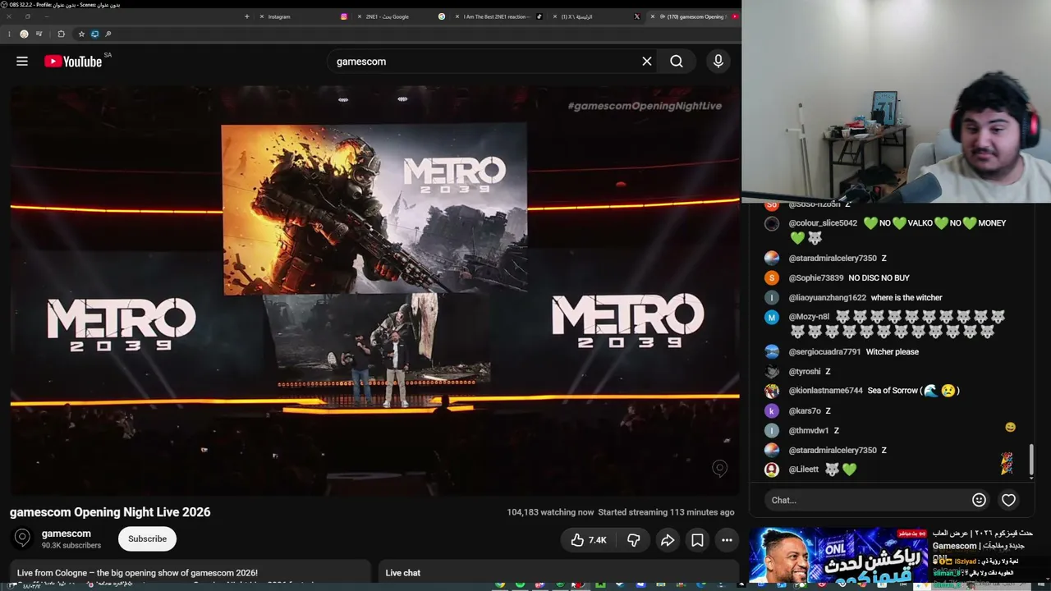This screenshot has height=591, width=1051.
Task: Switch to the 2NE1 Google search tab
Action: click(401, 16)
